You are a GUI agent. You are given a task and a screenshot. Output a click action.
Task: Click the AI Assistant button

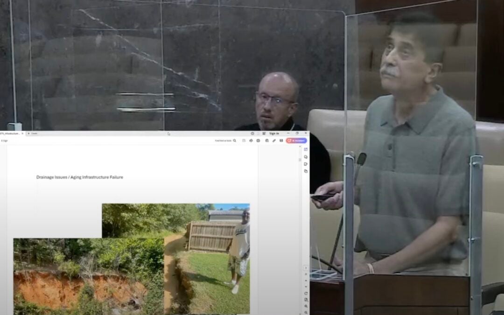tap(296, 140)
